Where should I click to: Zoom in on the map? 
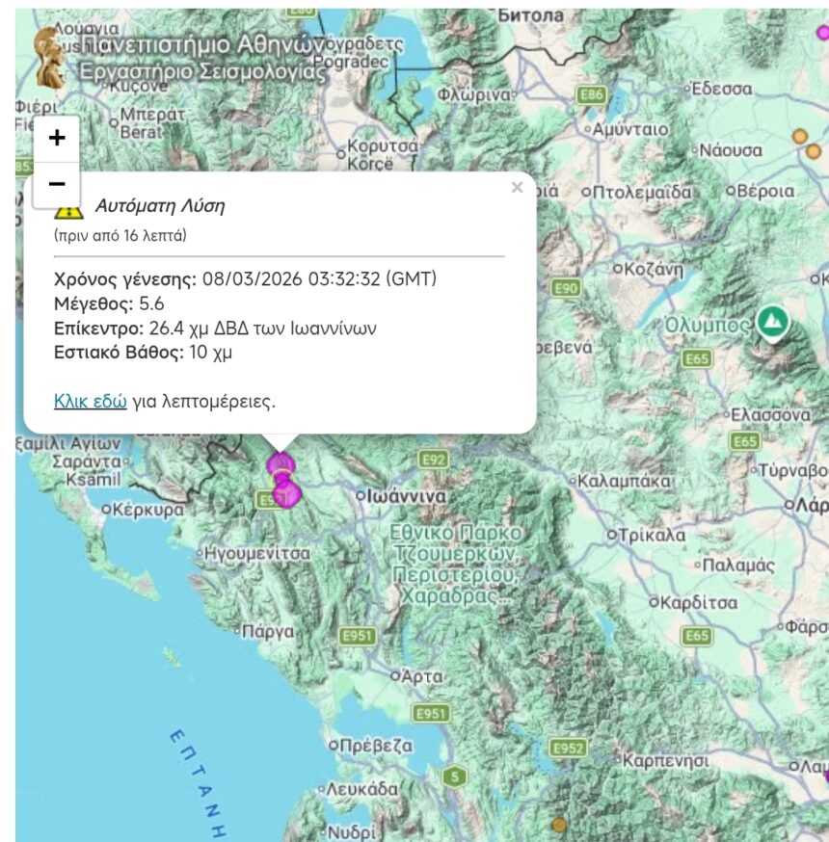pyautogui.click(x=57, y=138)
